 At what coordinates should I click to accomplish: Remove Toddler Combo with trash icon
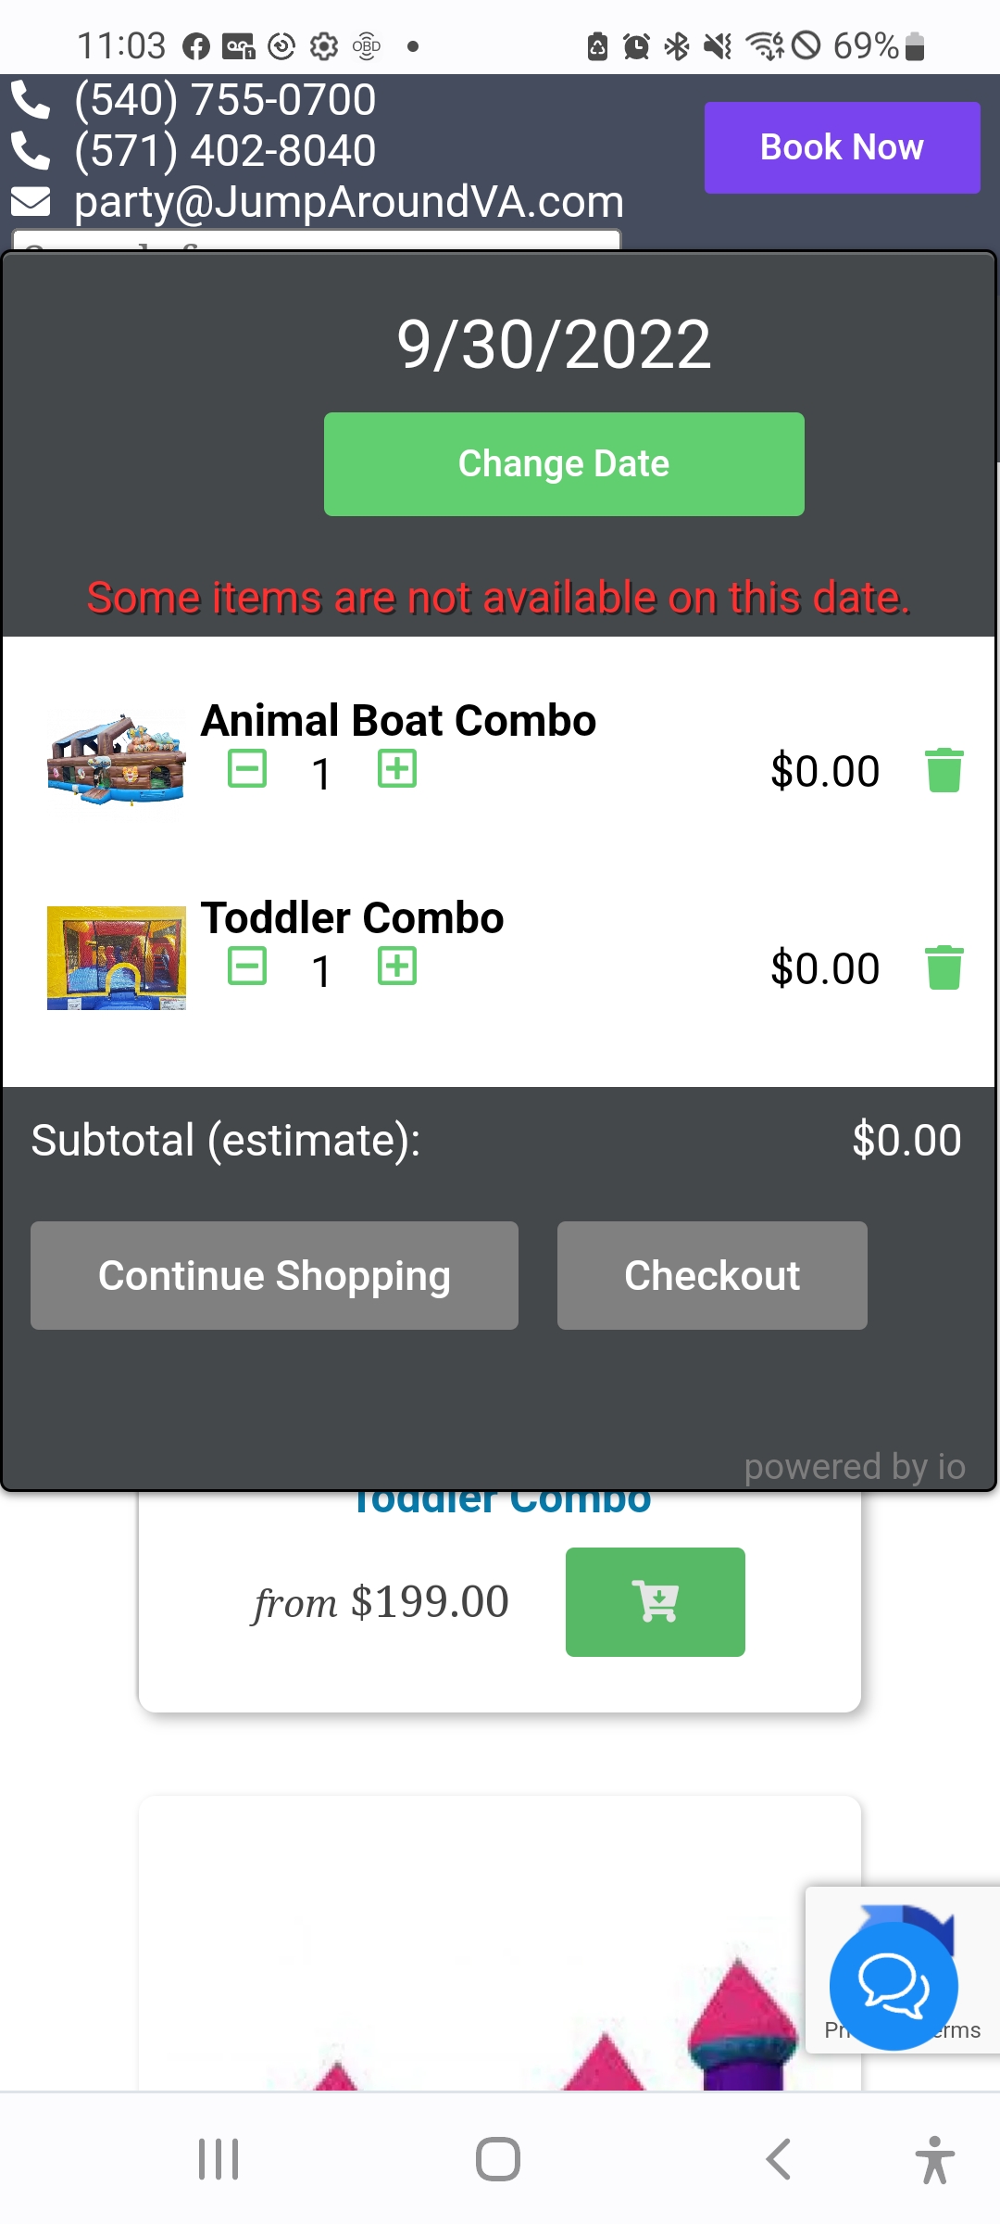[944, 968]
